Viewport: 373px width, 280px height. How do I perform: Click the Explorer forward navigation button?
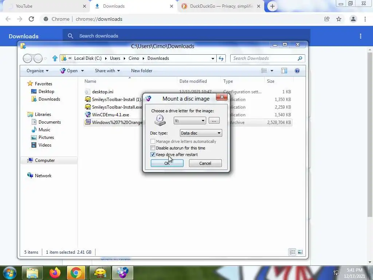(38, 58)
